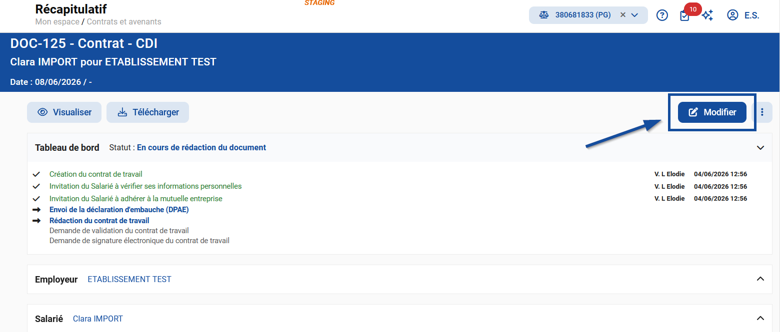Click the ETABLISSEMENT TEST employer name
Image resolution: width=780 pixels, height=332 pixels.
coord(129,280)
